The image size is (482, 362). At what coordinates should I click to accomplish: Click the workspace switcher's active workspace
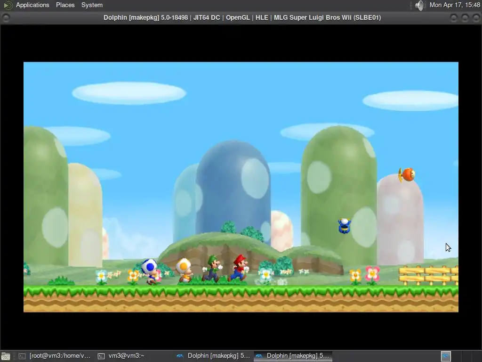point(446,356)
